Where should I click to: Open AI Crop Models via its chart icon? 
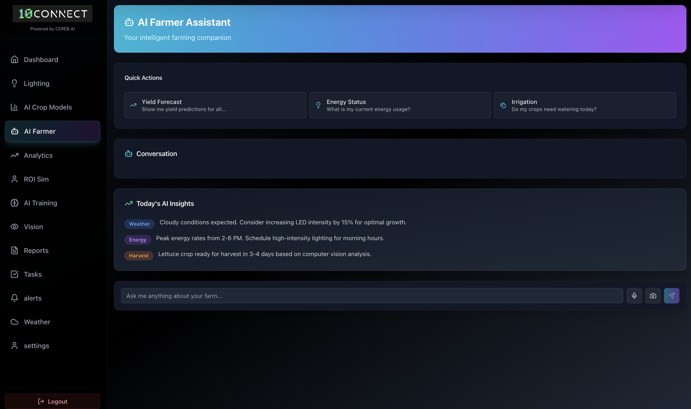[x=14, y=107]
